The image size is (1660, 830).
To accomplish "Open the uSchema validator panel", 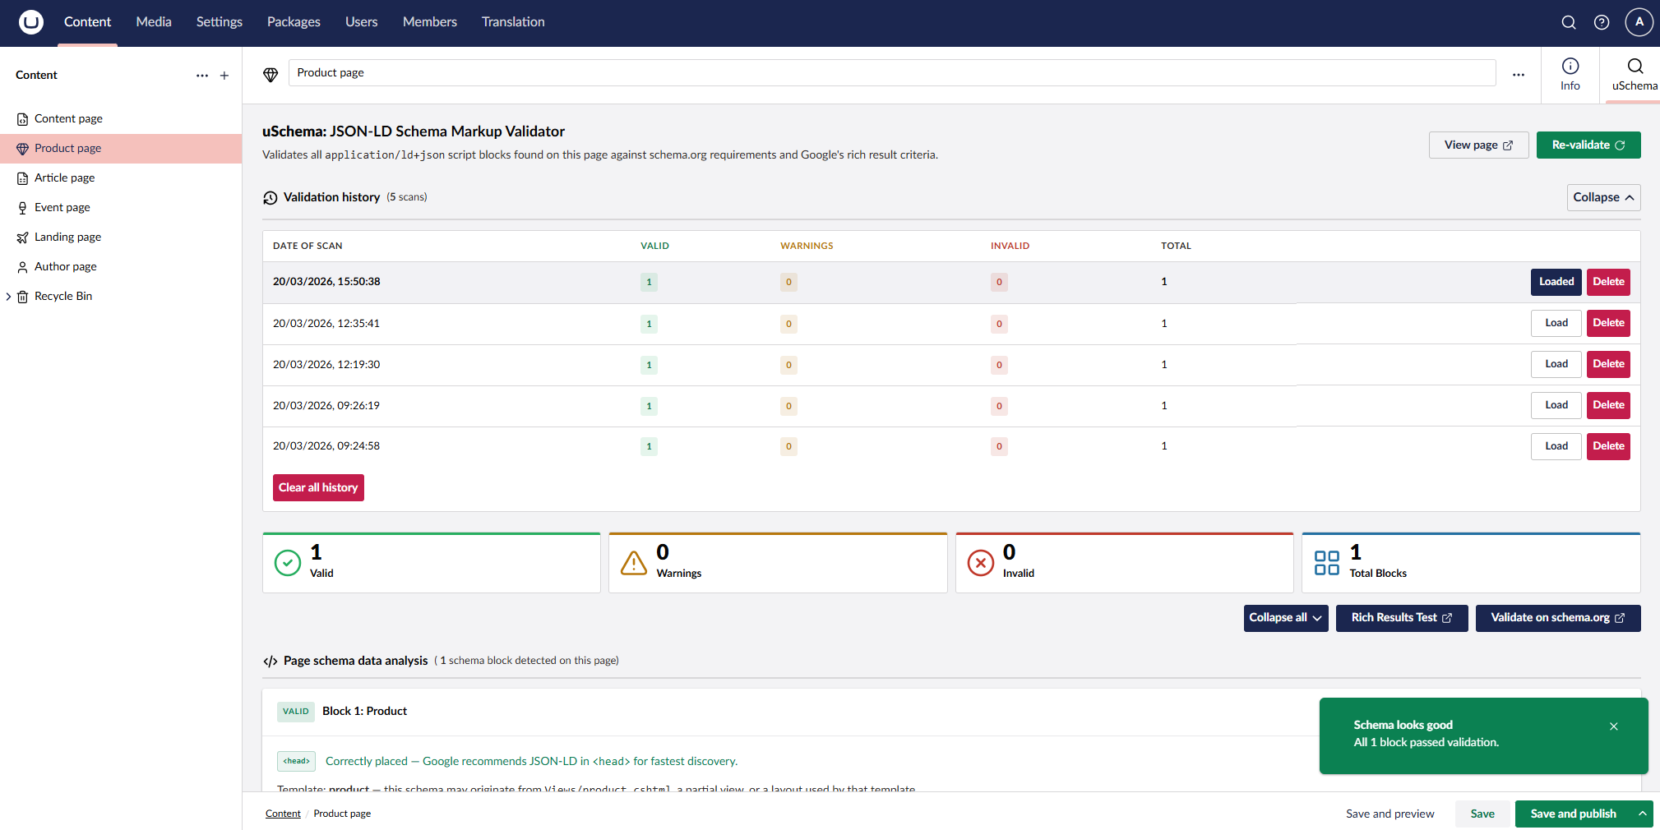I will coord(1635,74).
